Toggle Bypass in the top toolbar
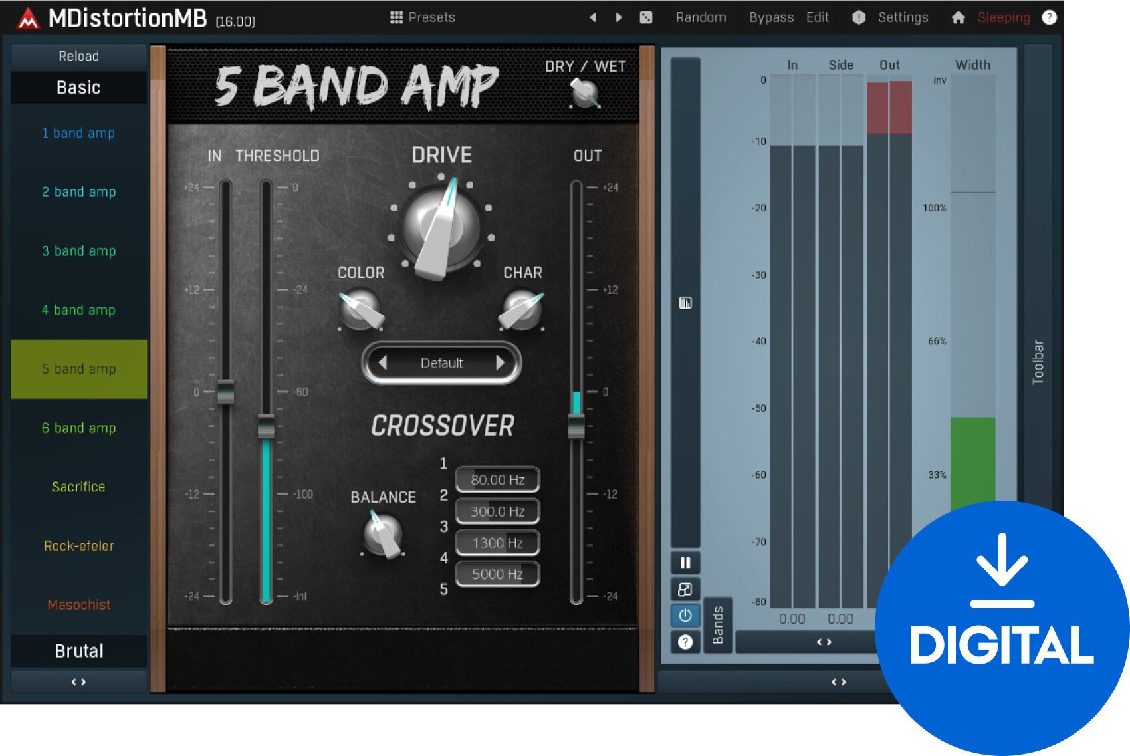1130x756 pixels. 770,17
